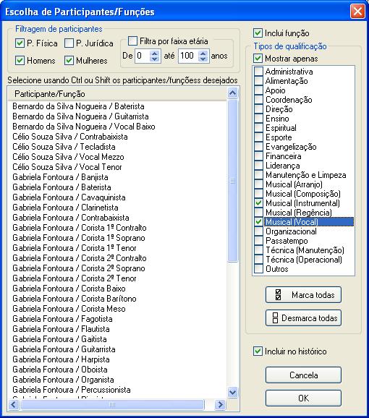Click inside the maximum age field
This screenshot has width=369, height=418.
point(188,56)
